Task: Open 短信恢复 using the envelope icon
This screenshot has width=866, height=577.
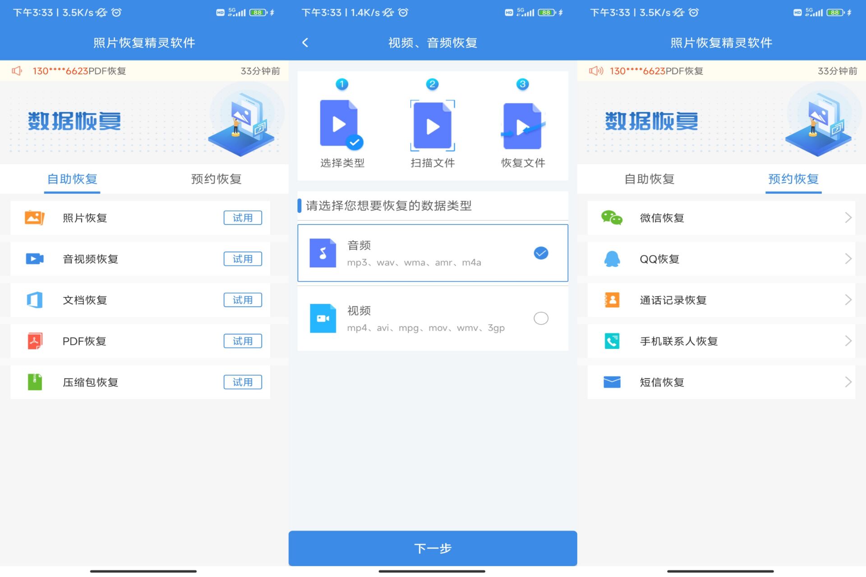Action: click(x=612, y=382)
